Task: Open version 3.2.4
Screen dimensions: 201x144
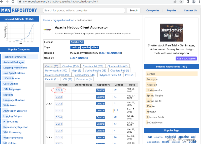Action: 59,124
